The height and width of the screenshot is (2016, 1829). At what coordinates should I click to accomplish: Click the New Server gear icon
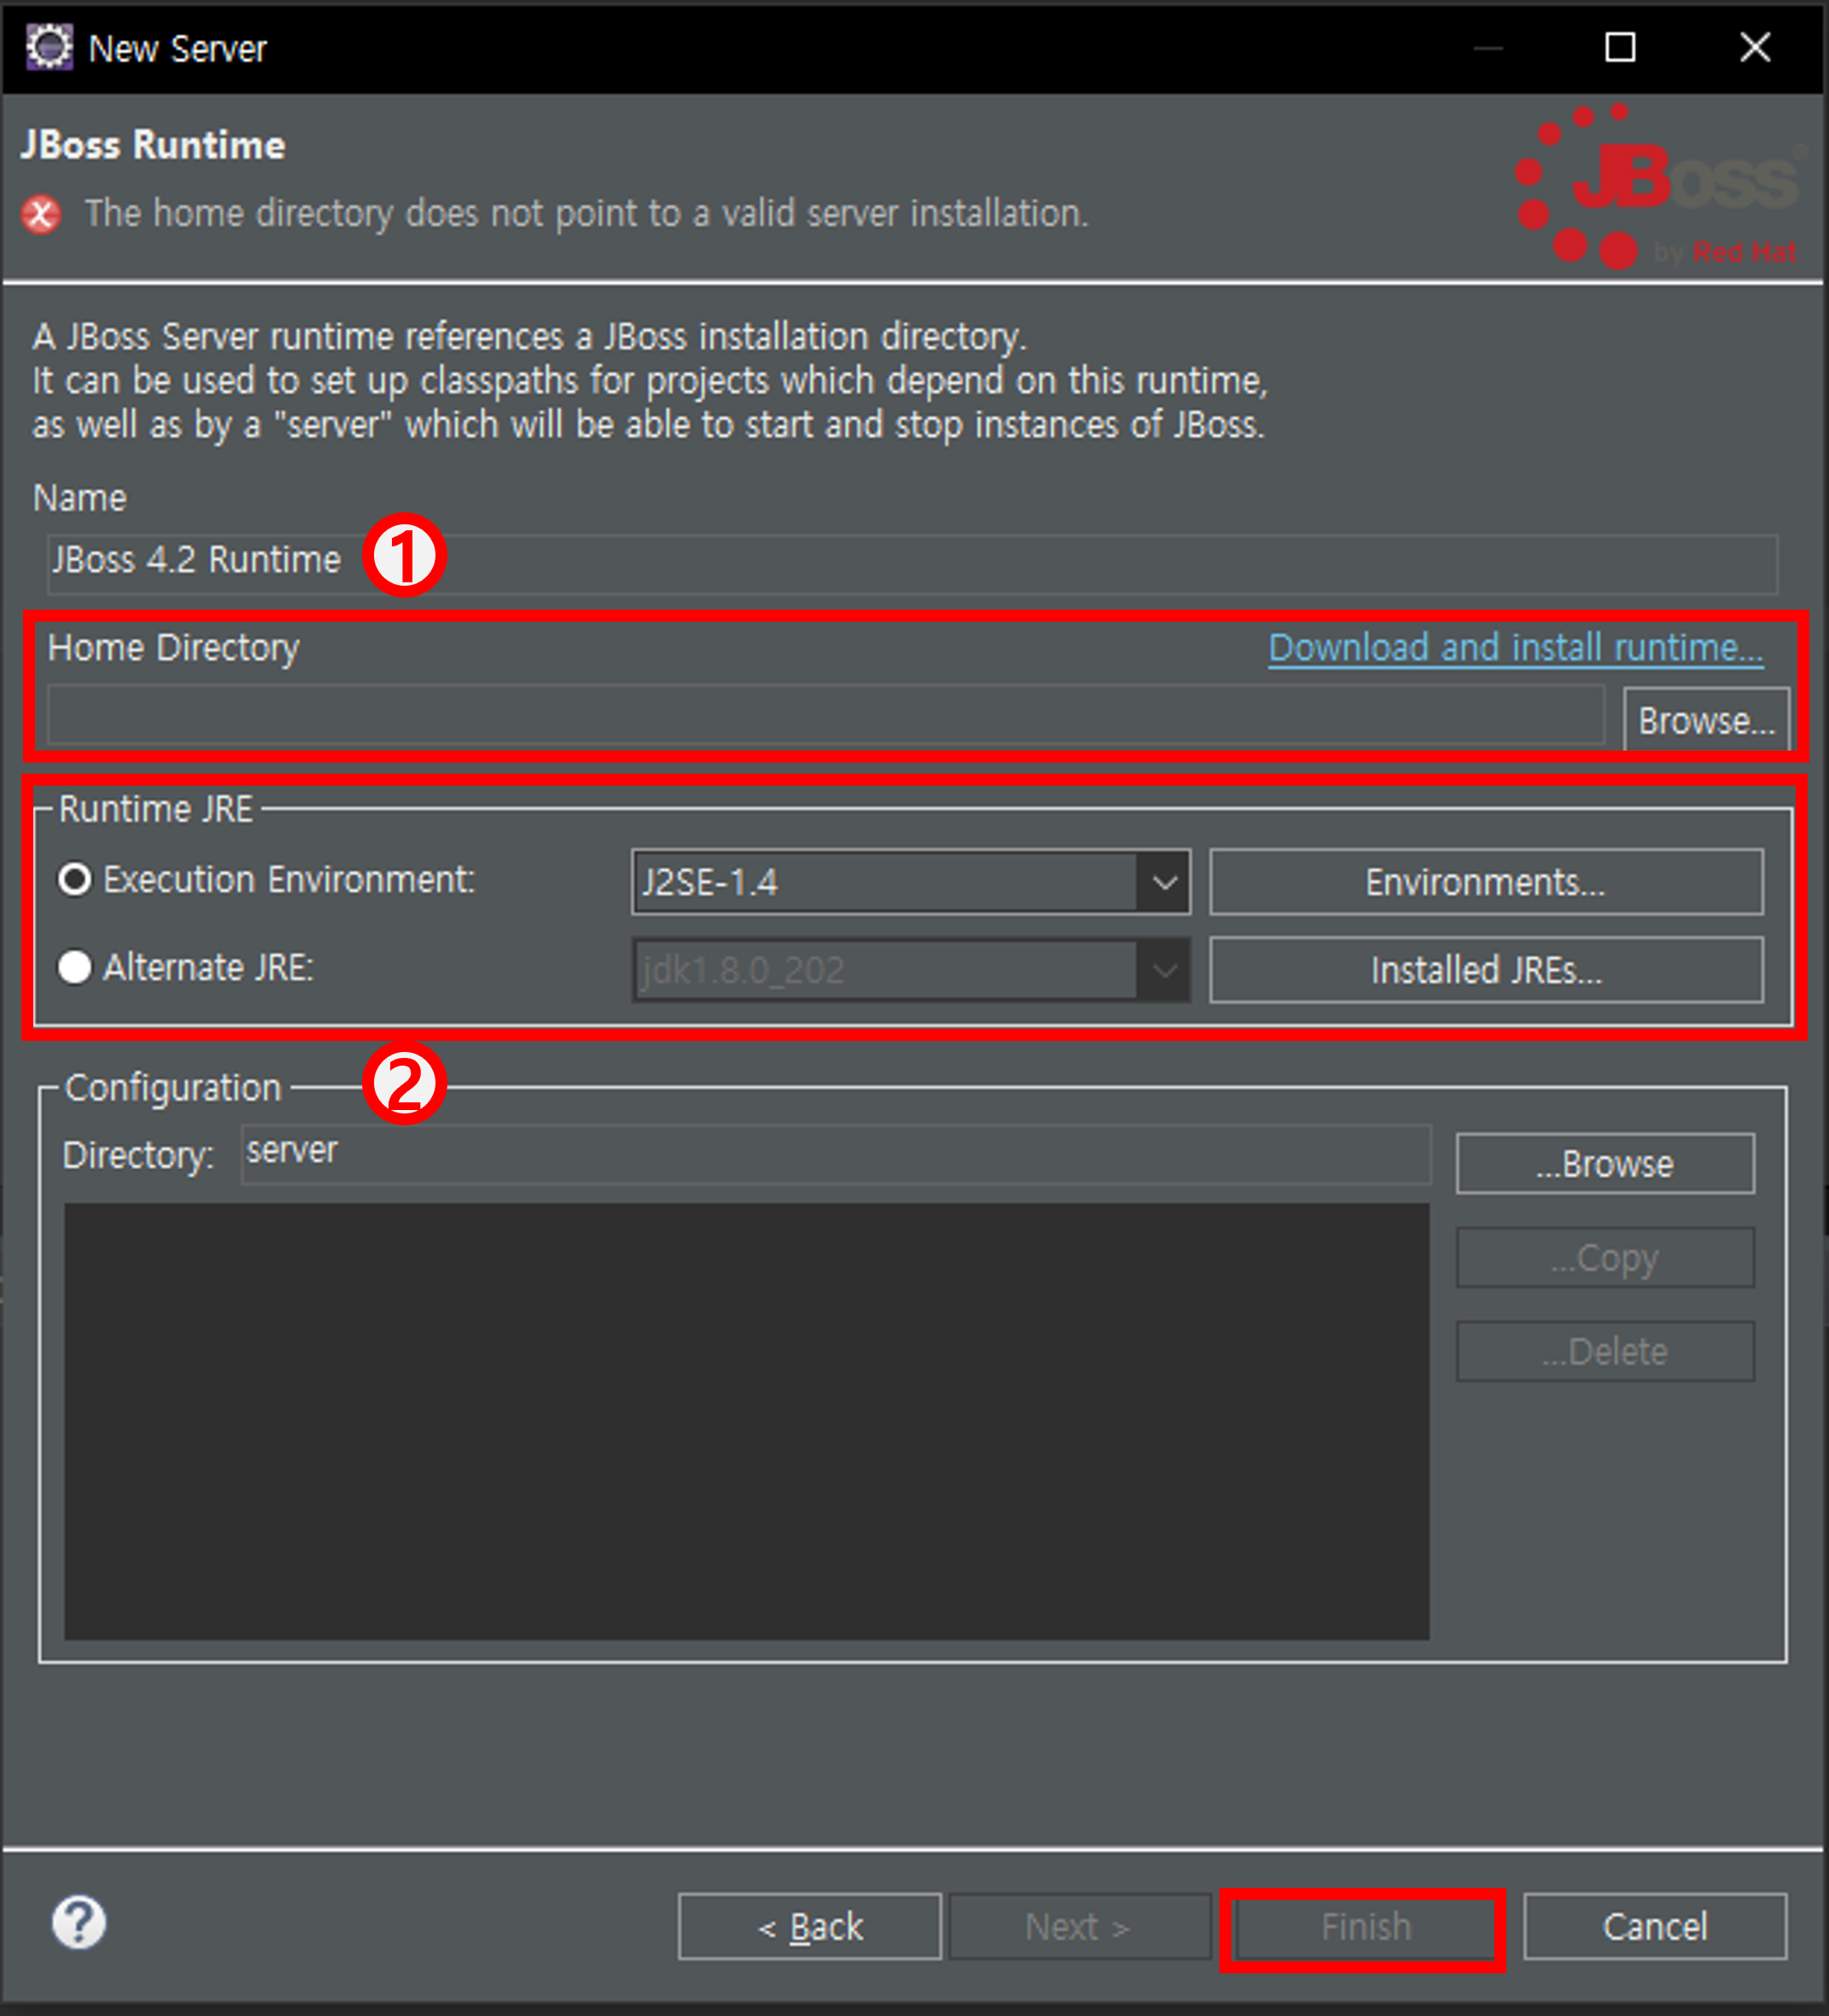coord(49,47)
